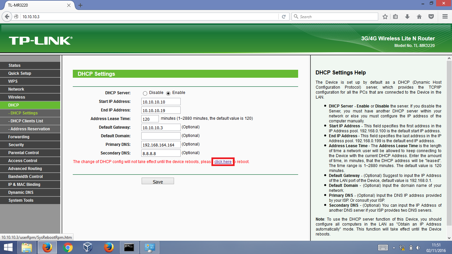Click the Primary DNS field
This screenshot has width=452, height=254.
161,145
